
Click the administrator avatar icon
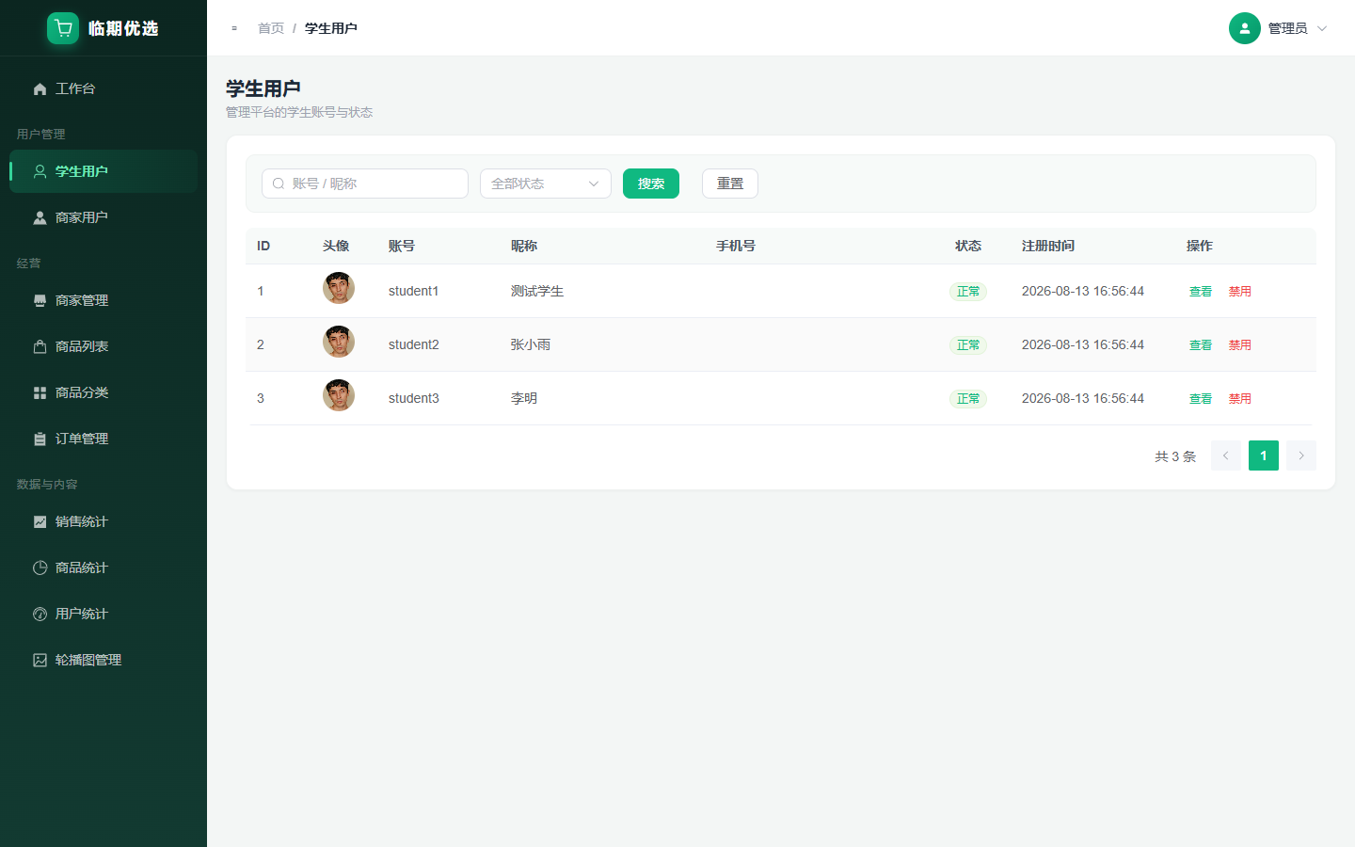tap(1244, 28)
